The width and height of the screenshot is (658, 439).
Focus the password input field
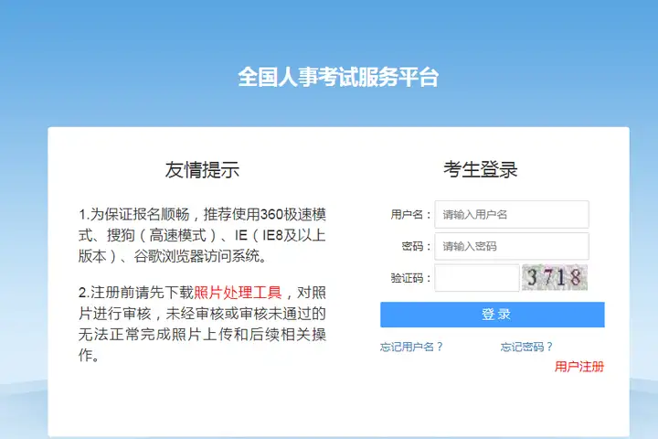click(512, 246)
